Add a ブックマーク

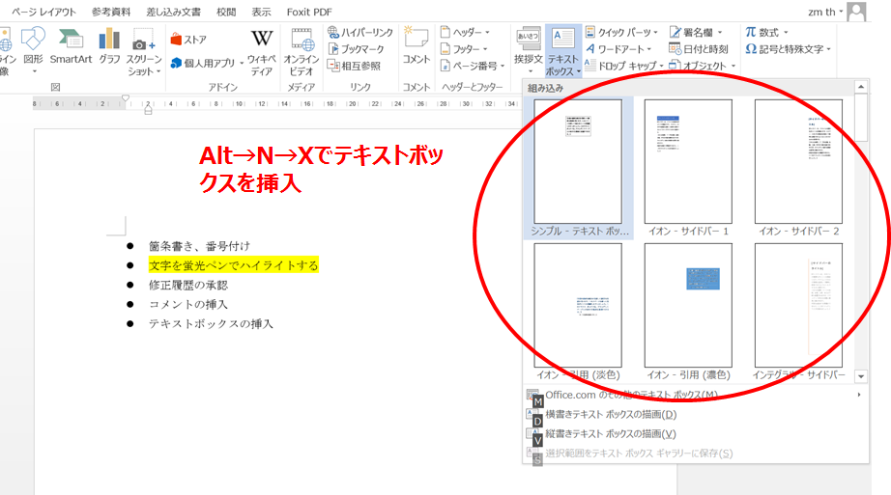click(x=357, y=49)
